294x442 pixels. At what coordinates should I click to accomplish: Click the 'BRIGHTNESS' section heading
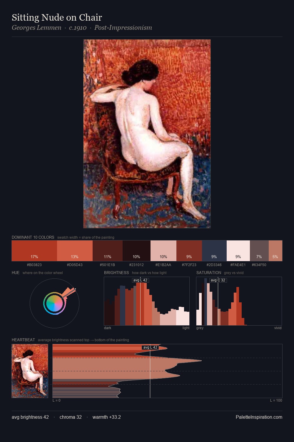116,273
